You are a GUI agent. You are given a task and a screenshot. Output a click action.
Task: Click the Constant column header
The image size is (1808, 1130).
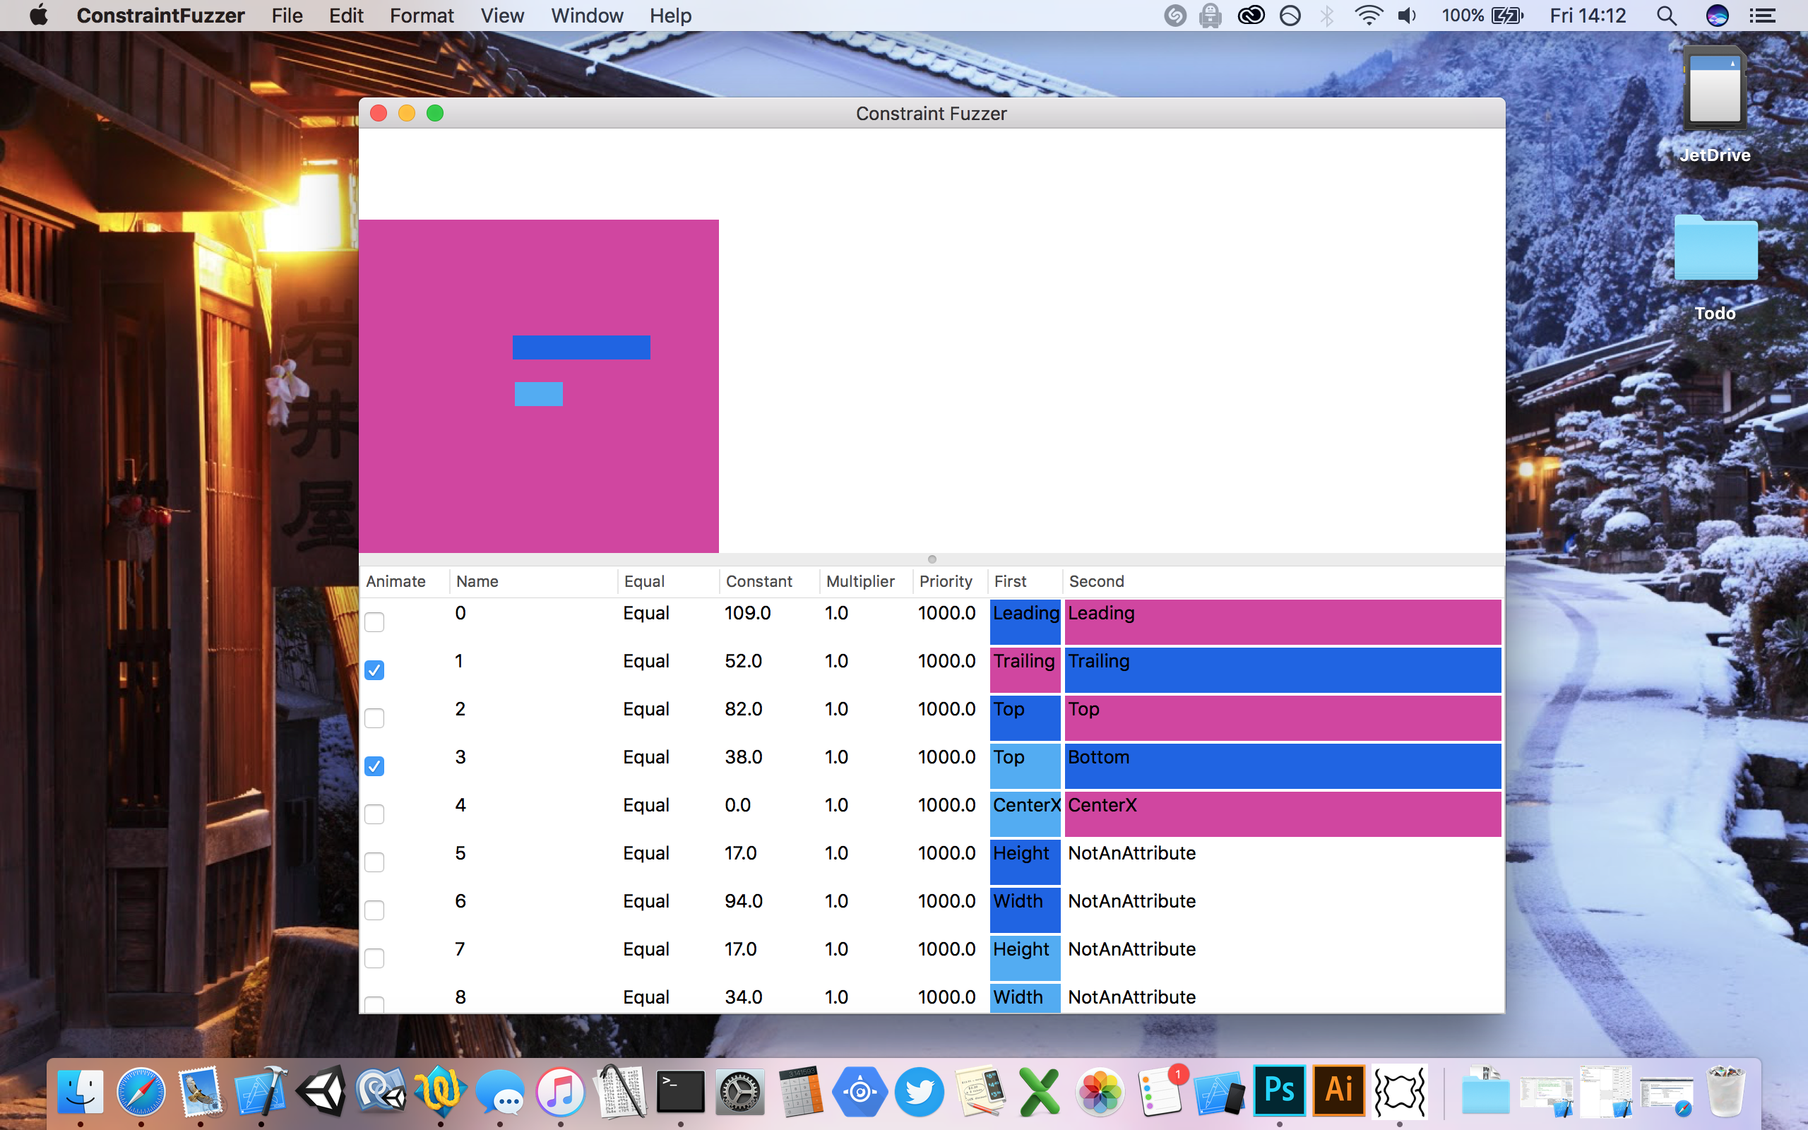(x=759, y=581)
